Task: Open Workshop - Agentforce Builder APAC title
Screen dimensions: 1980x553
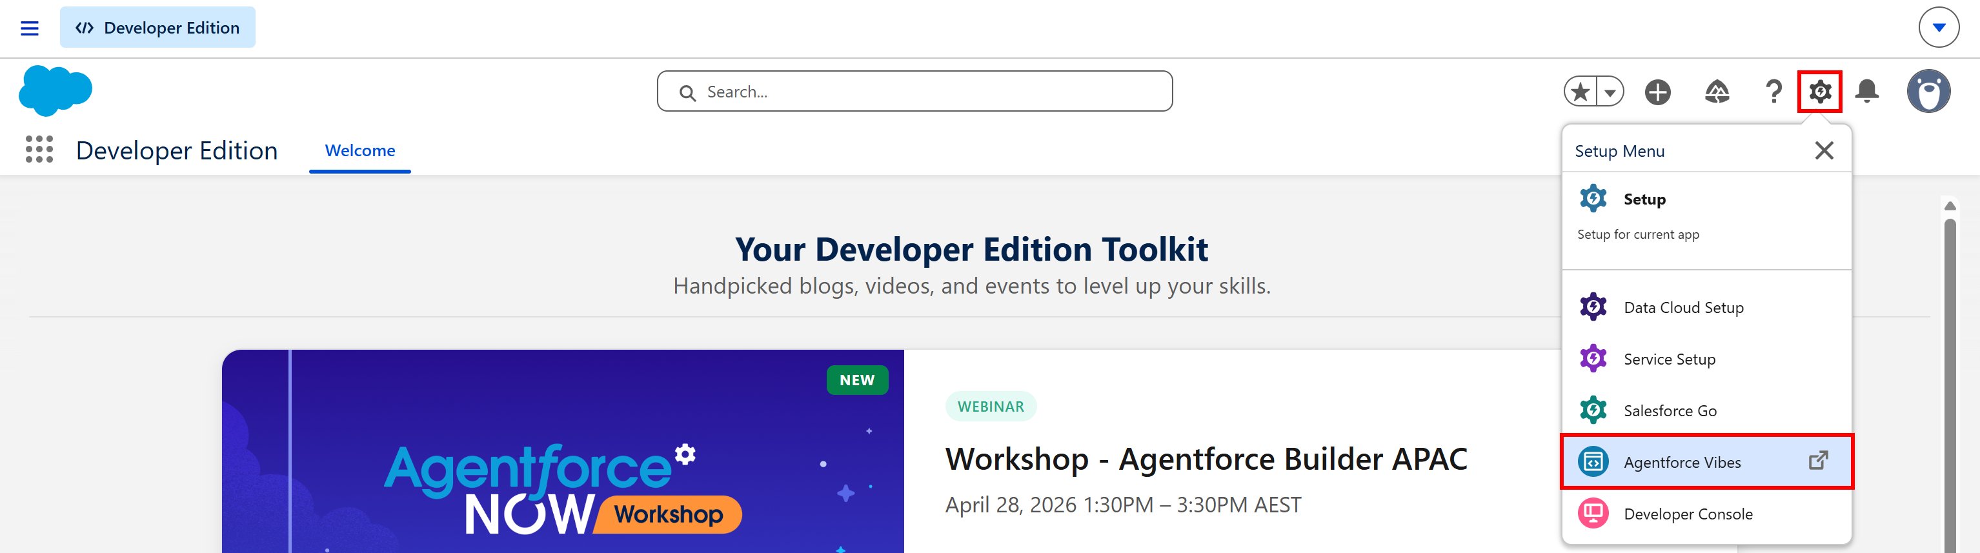Action: pyautogui.click(x=1206, y=459)
